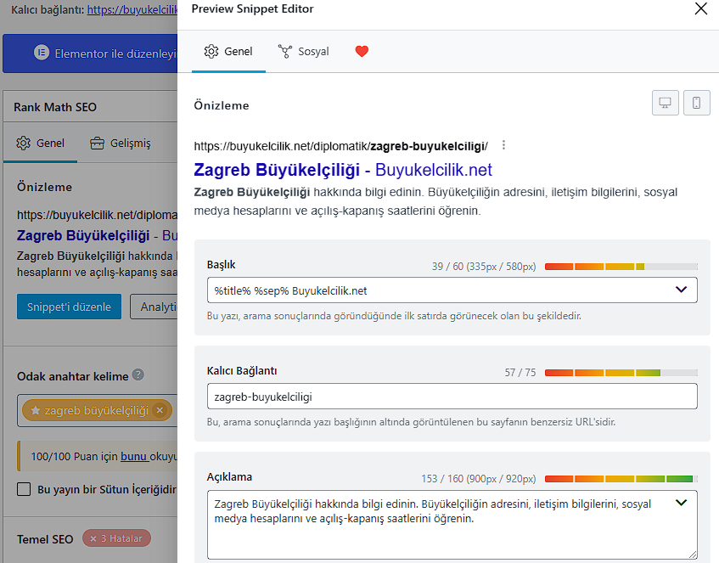Click the Analytics button in Rank Math
Image resolution: width=719 pixels, height=563 pixels.
(x=154, y=307)
